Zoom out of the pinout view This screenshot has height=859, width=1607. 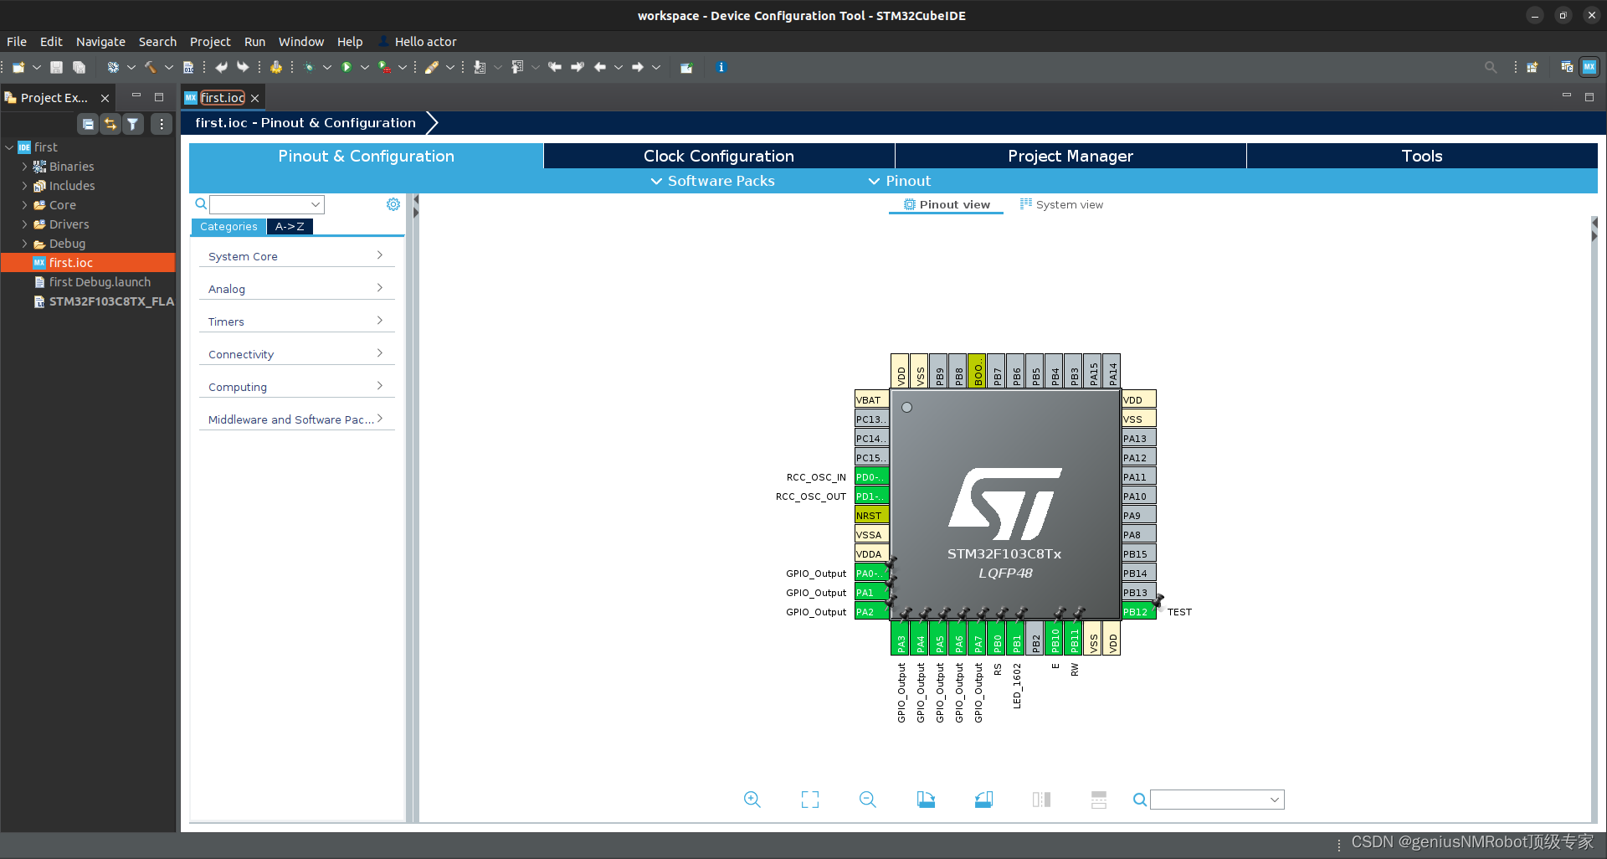[x=867, y=800]
